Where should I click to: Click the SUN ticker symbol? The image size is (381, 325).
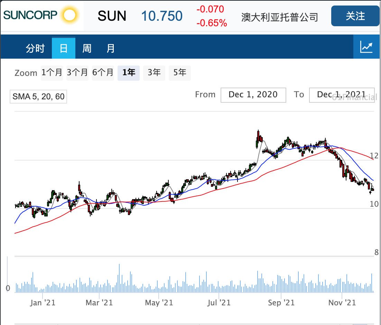(x=112, y=16)
